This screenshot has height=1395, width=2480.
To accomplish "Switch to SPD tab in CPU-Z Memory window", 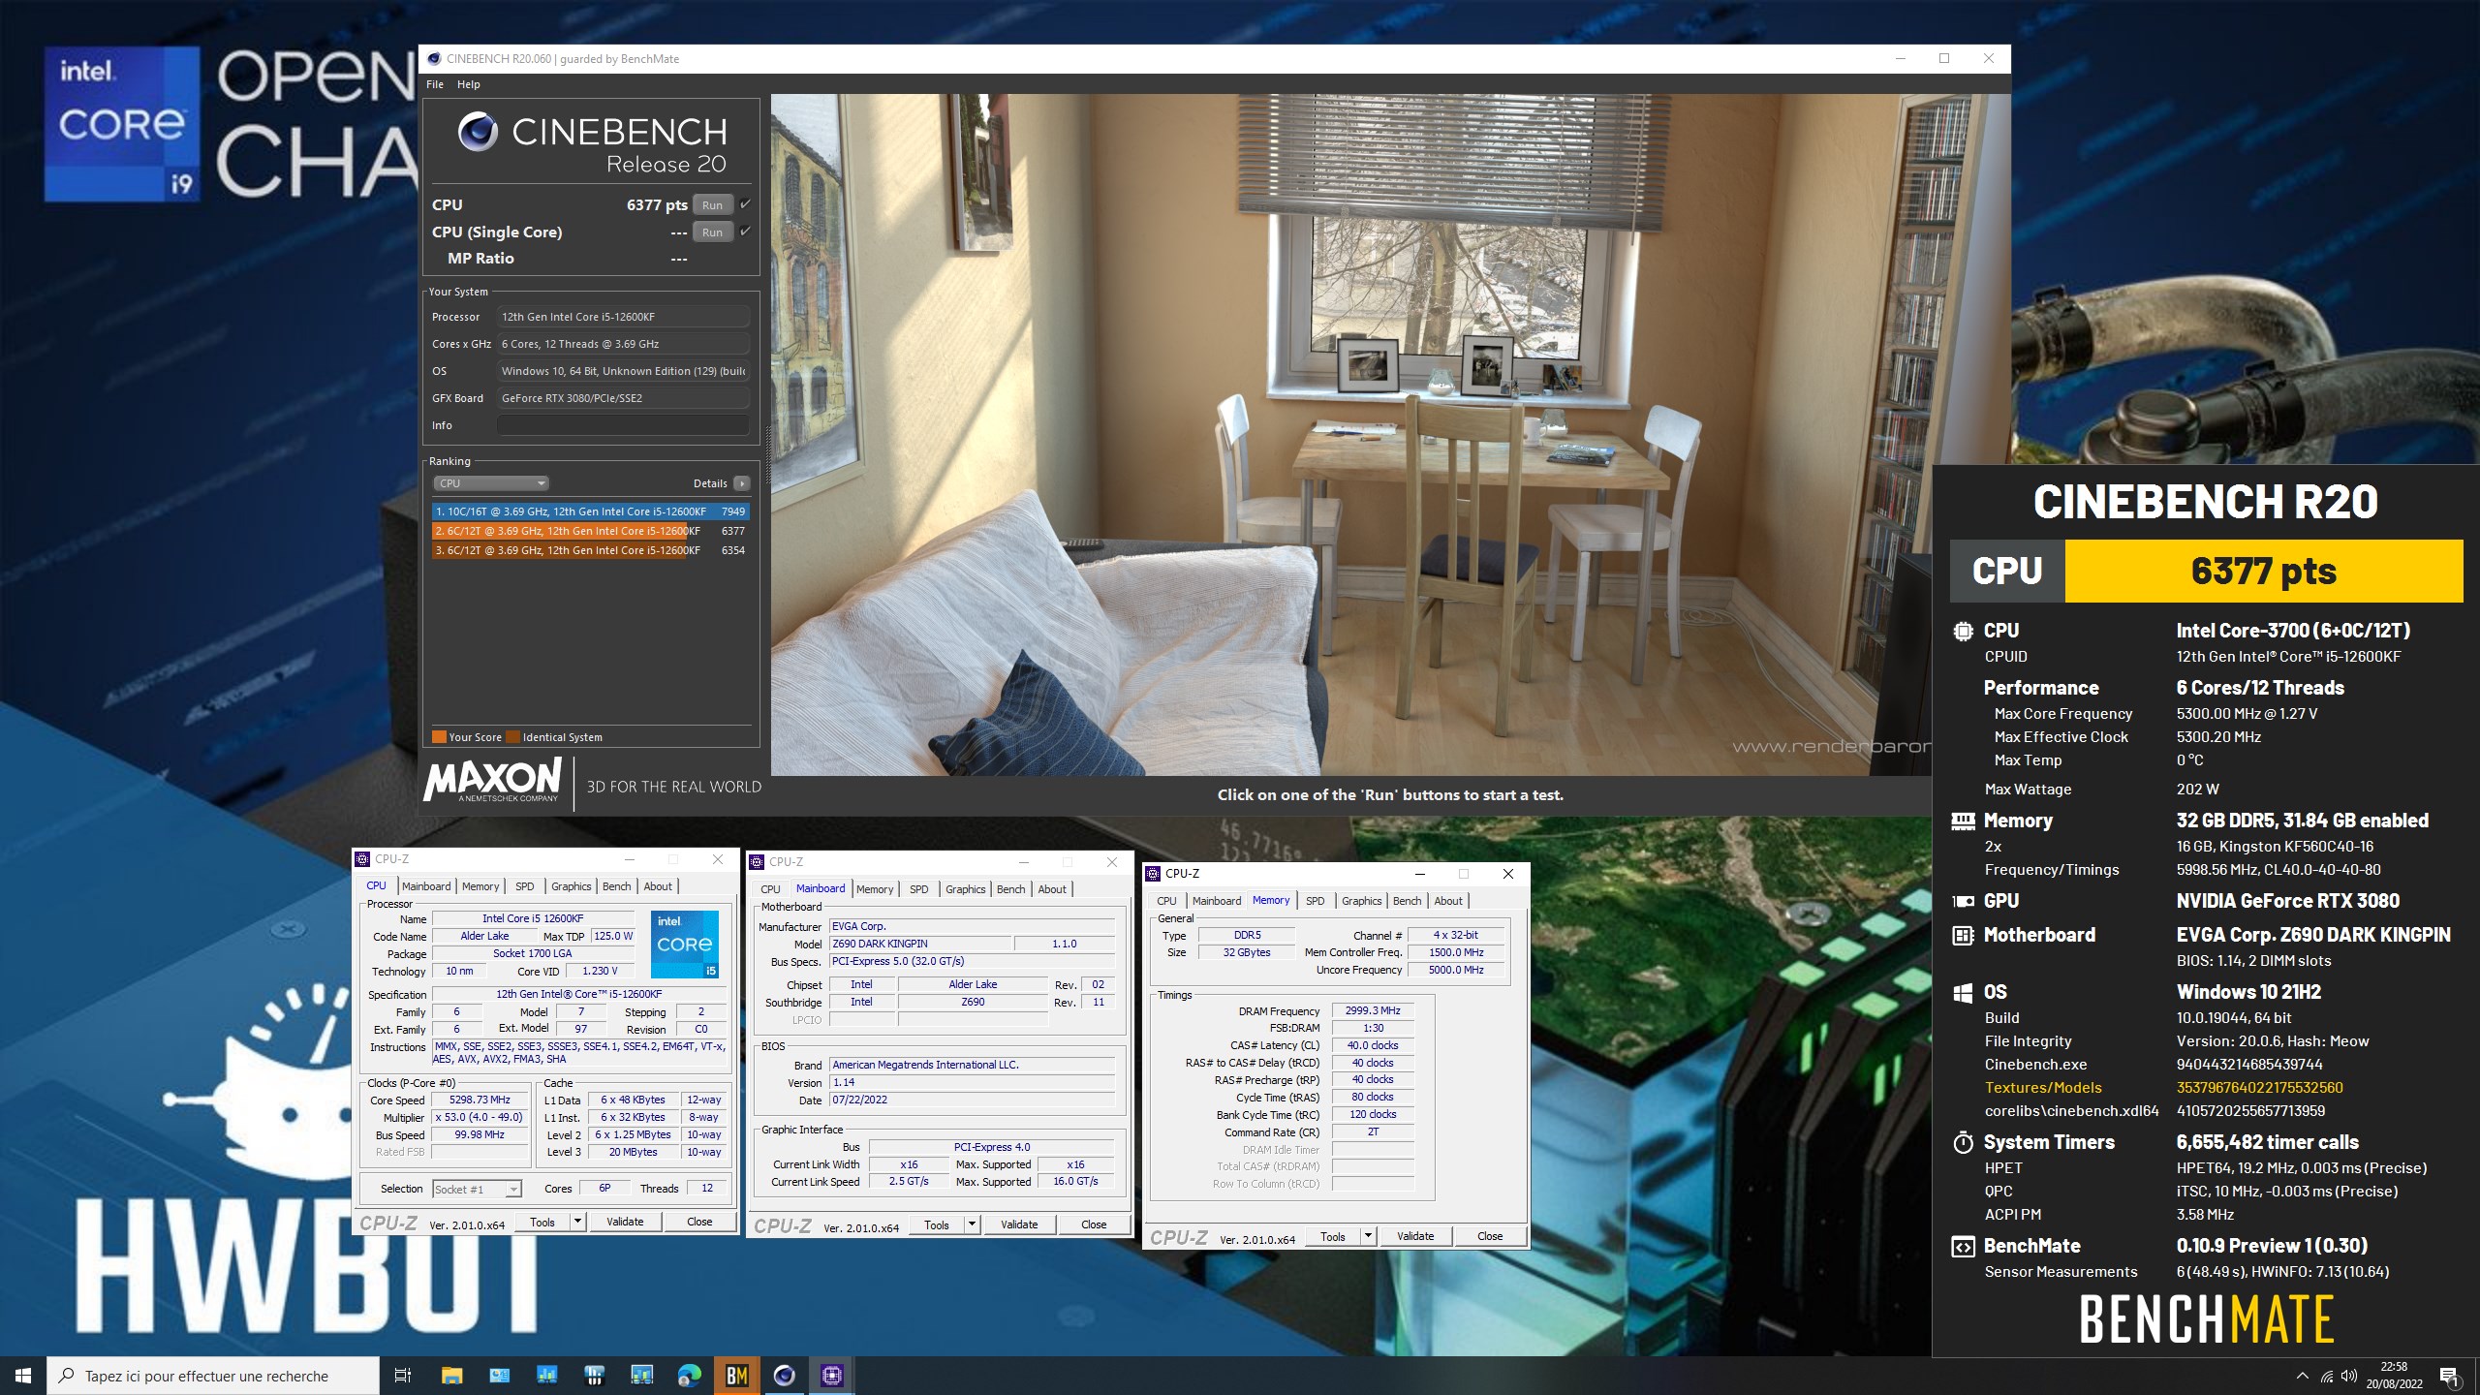I will 1315,901.
